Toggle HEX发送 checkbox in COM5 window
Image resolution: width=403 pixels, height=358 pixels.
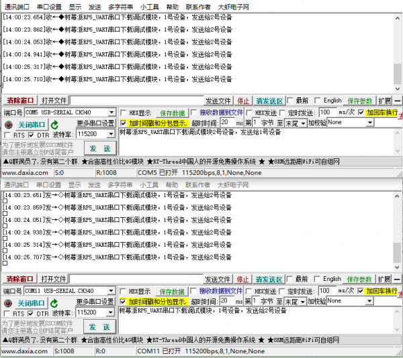pyautogui.click(x=249, y=113)
